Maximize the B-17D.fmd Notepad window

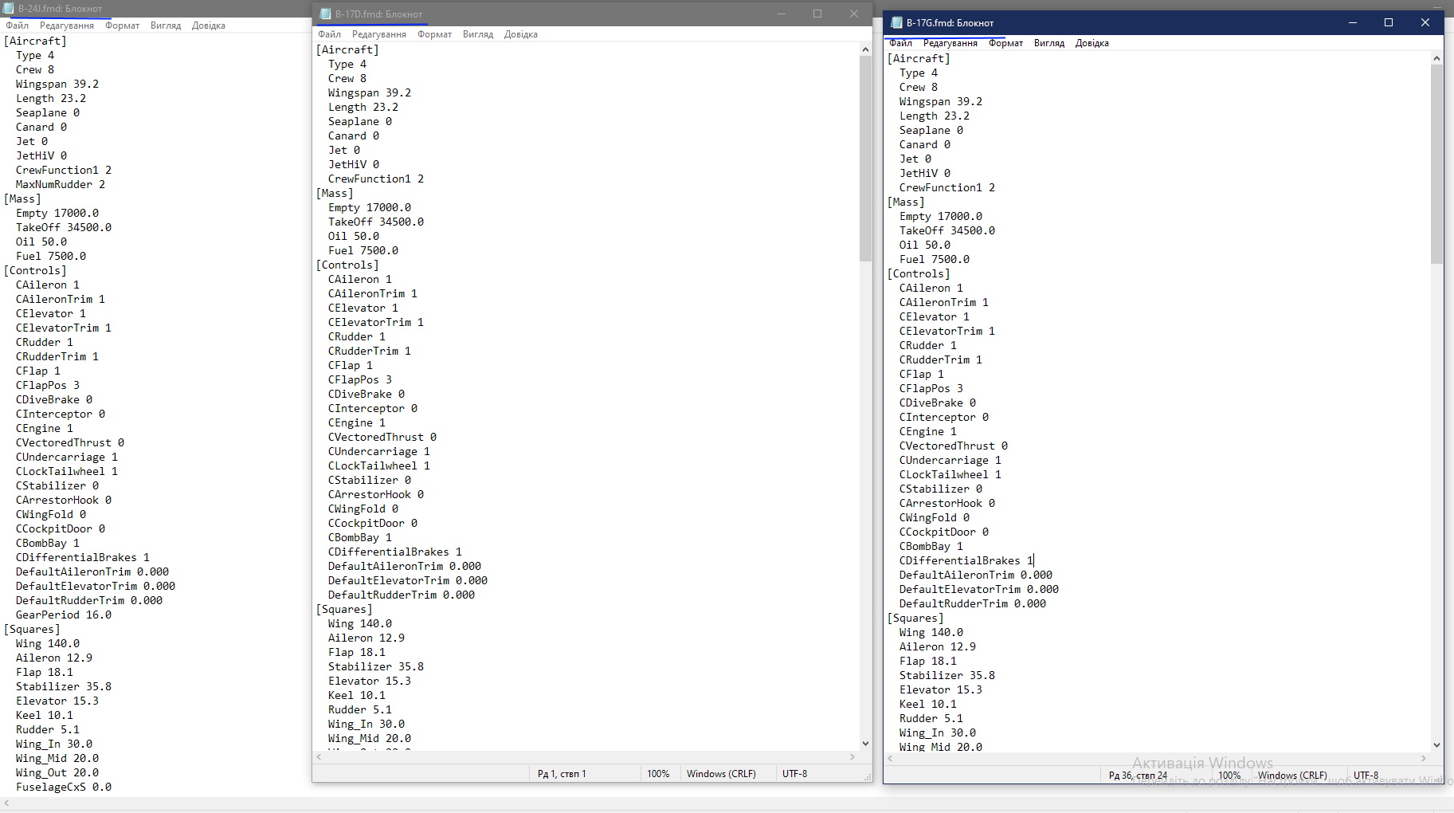[x=817, y=14]
